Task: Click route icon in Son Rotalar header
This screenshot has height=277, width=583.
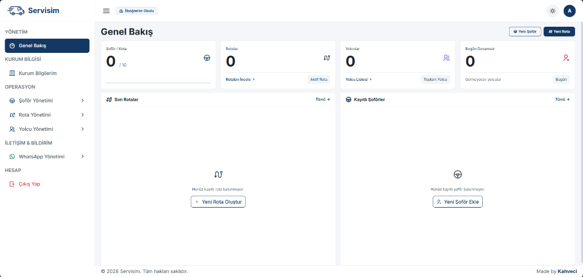Action: coord(109,100)
